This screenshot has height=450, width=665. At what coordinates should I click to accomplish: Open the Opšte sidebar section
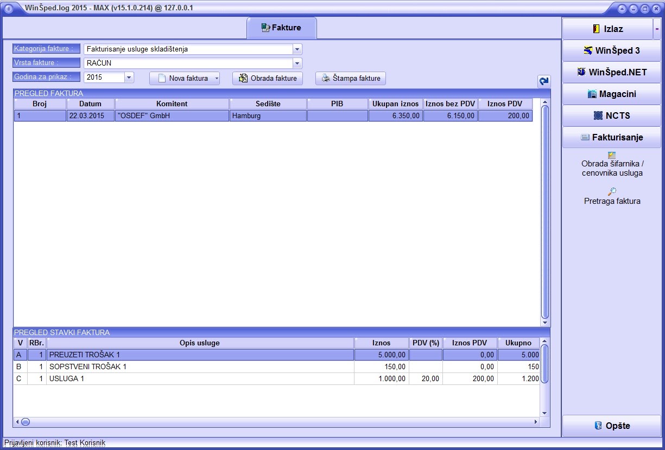pos(611,426)
